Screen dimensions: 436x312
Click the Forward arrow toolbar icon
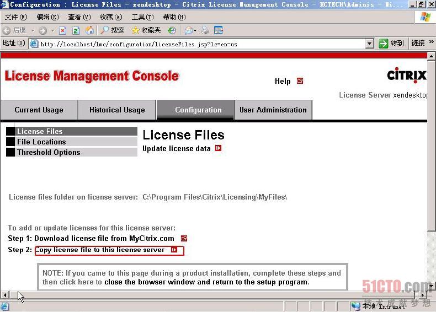pyautogui.click(x=43, y=30)
